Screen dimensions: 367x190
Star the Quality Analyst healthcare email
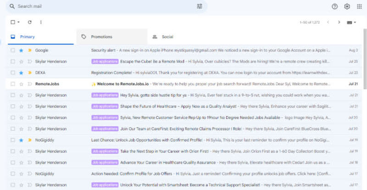coord(21,106)
